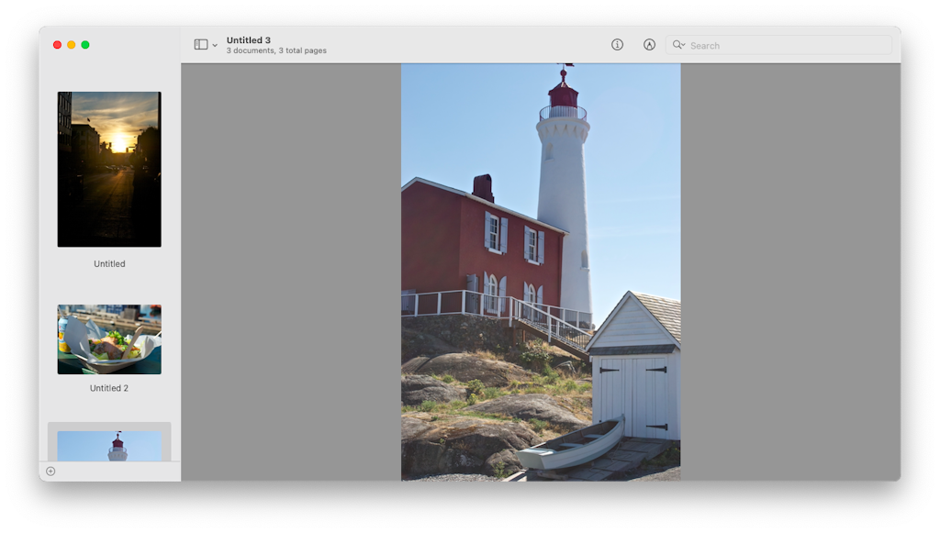The height and width of the screenshot is (533, 940).
Task: Click the info circle next to the search box
Action: (x=617, y=44)
